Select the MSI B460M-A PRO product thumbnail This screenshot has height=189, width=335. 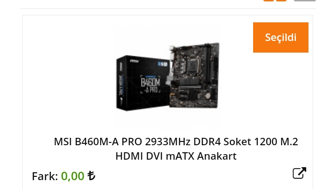pyautogui.click(x=167, y=76)
